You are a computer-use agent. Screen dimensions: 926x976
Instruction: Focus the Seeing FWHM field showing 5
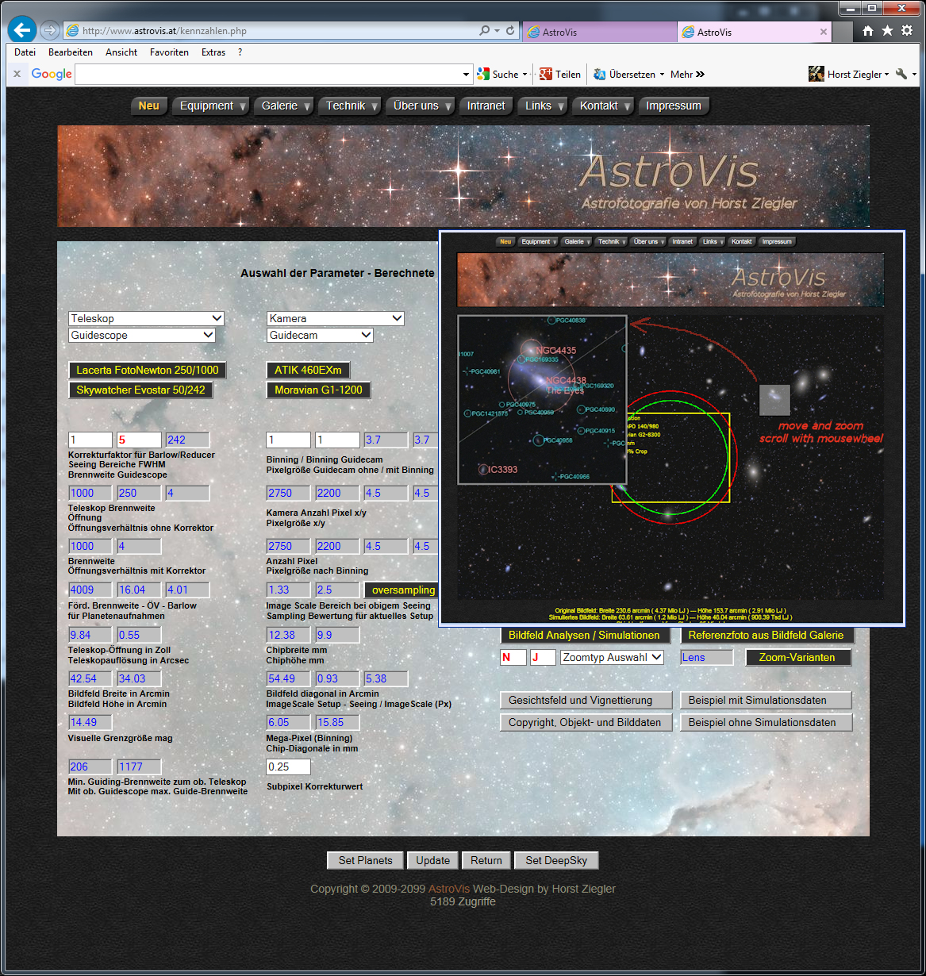(x=138, y=440)
